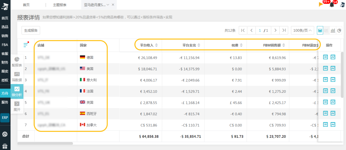Open 销售 in the sidebar
Image resolution: width=346 pixels, height=150 pixels.
[5, 36]
